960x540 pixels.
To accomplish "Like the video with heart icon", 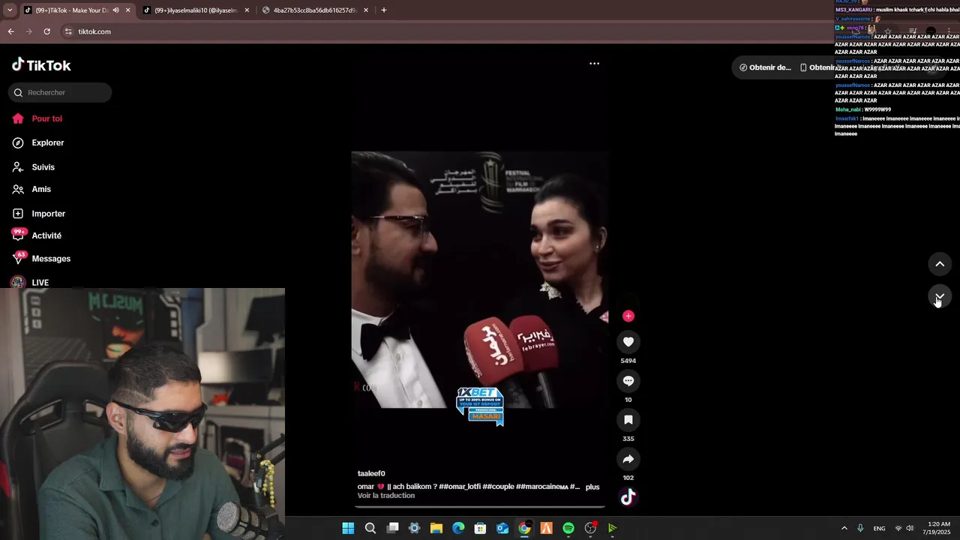I will 628,342.
